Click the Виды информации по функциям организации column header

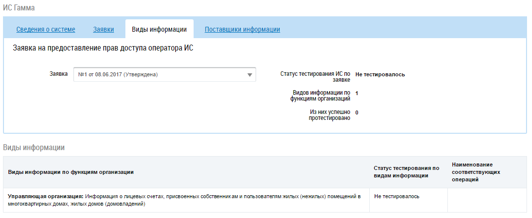click(71, 172)
